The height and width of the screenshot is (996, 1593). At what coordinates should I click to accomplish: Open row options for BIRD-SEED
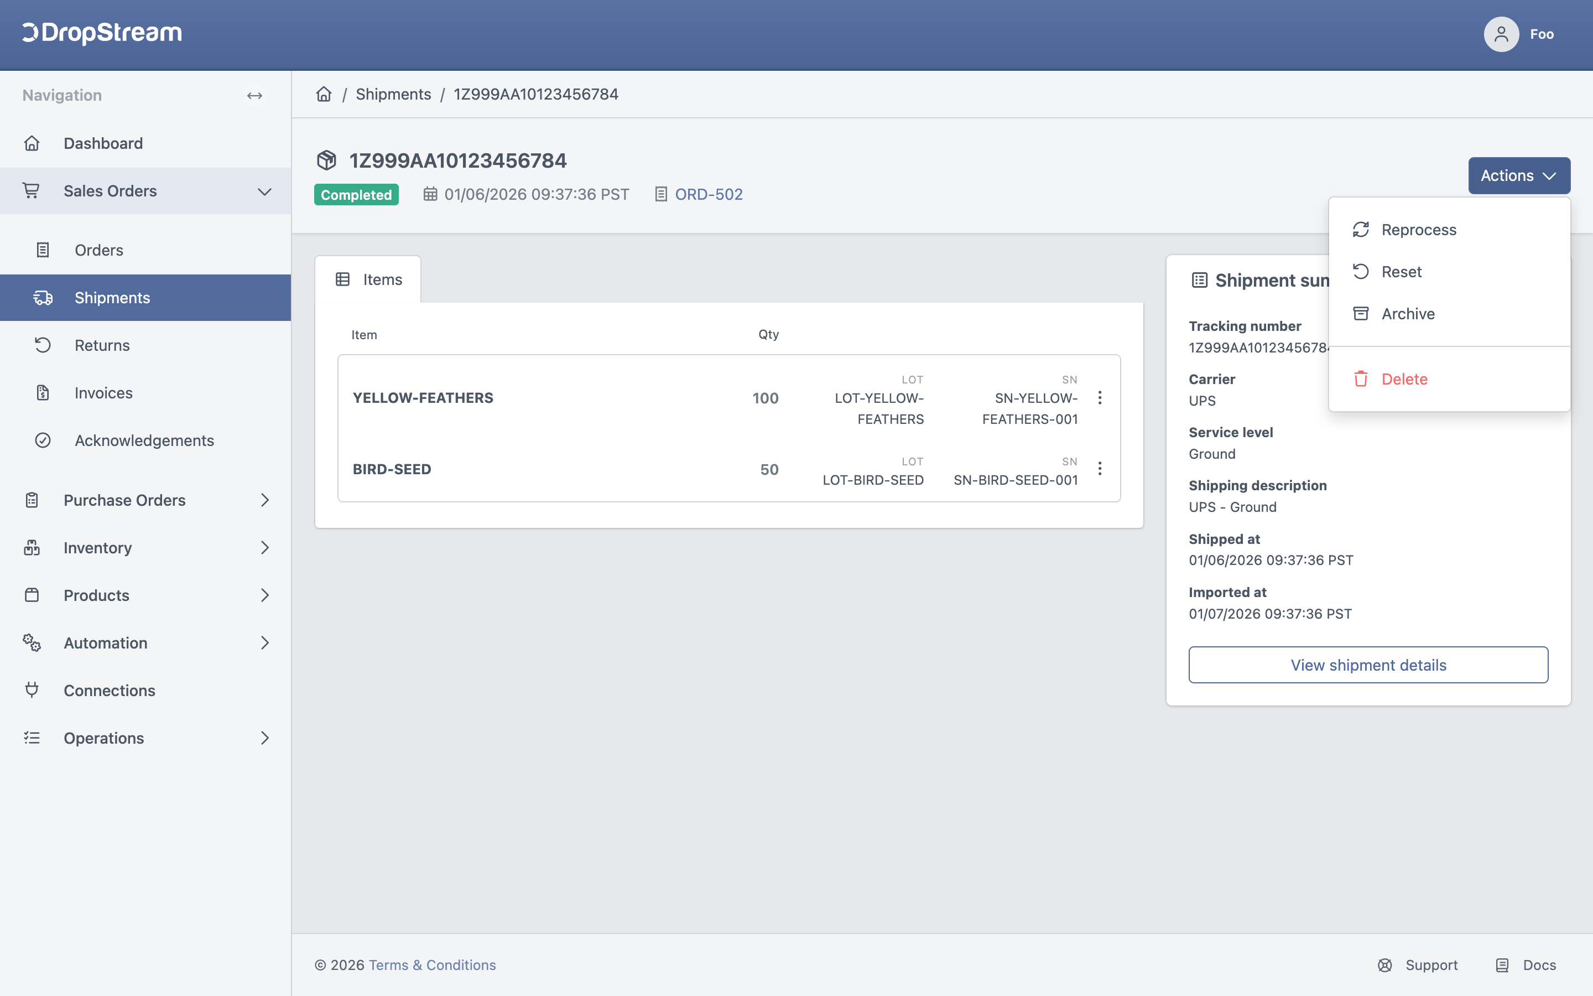(x=1099, y=468)
